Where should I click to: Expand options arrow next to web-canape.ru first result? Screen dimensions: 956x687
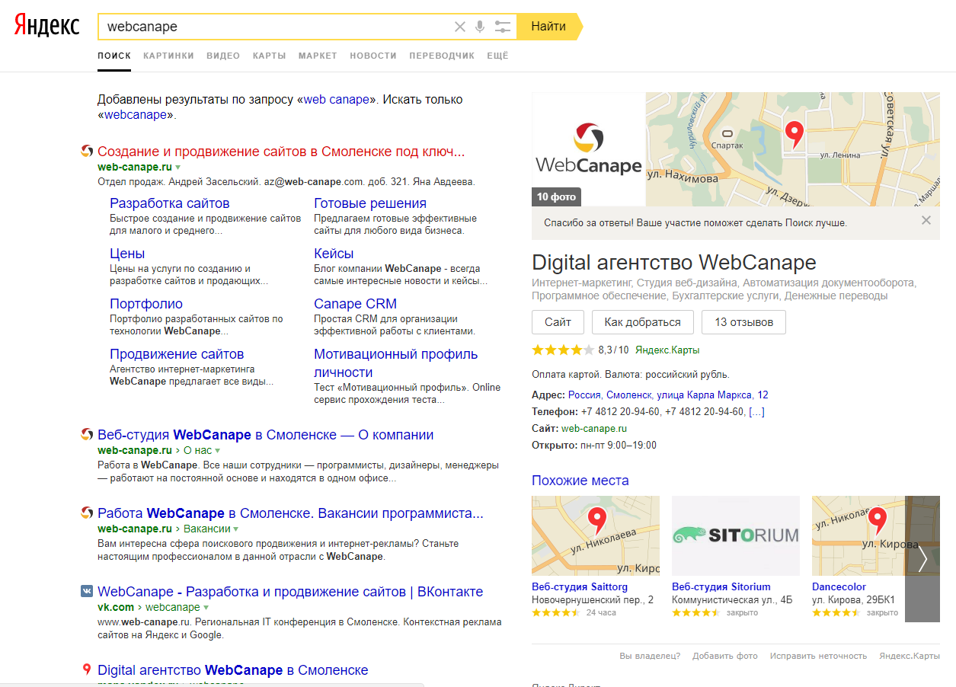point(178,167)
